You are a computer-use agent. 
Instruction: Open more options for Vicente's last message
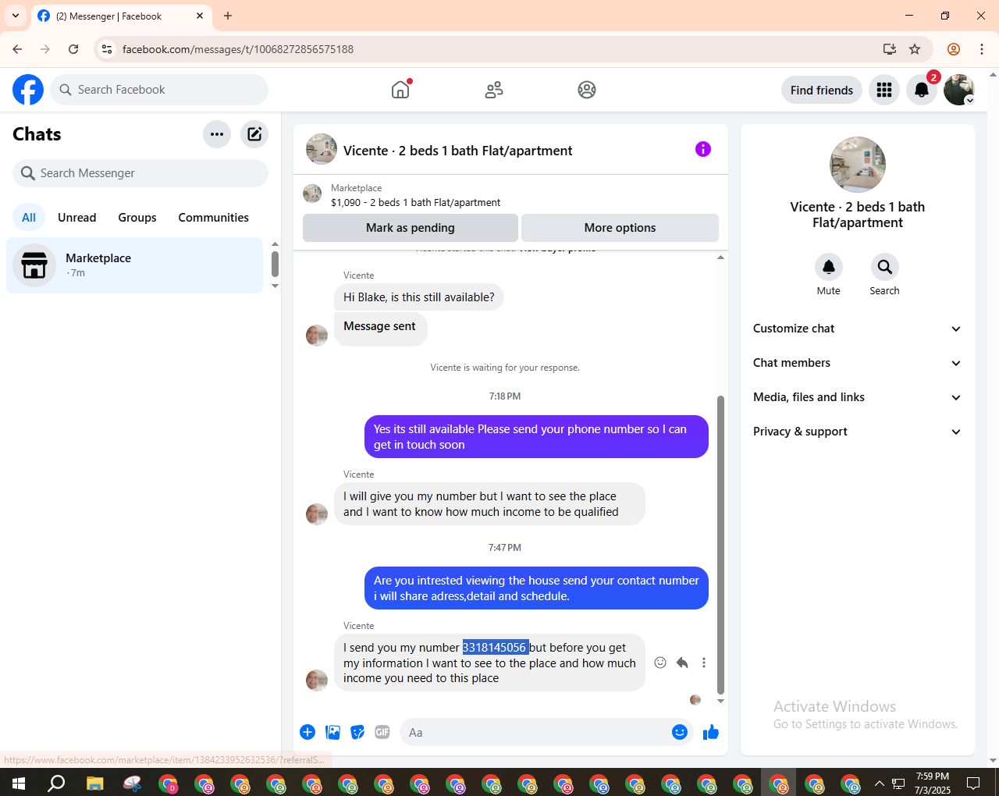[704, 663]
